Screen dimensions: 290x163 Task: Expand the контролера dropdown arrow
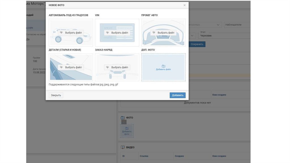point(218,25)
